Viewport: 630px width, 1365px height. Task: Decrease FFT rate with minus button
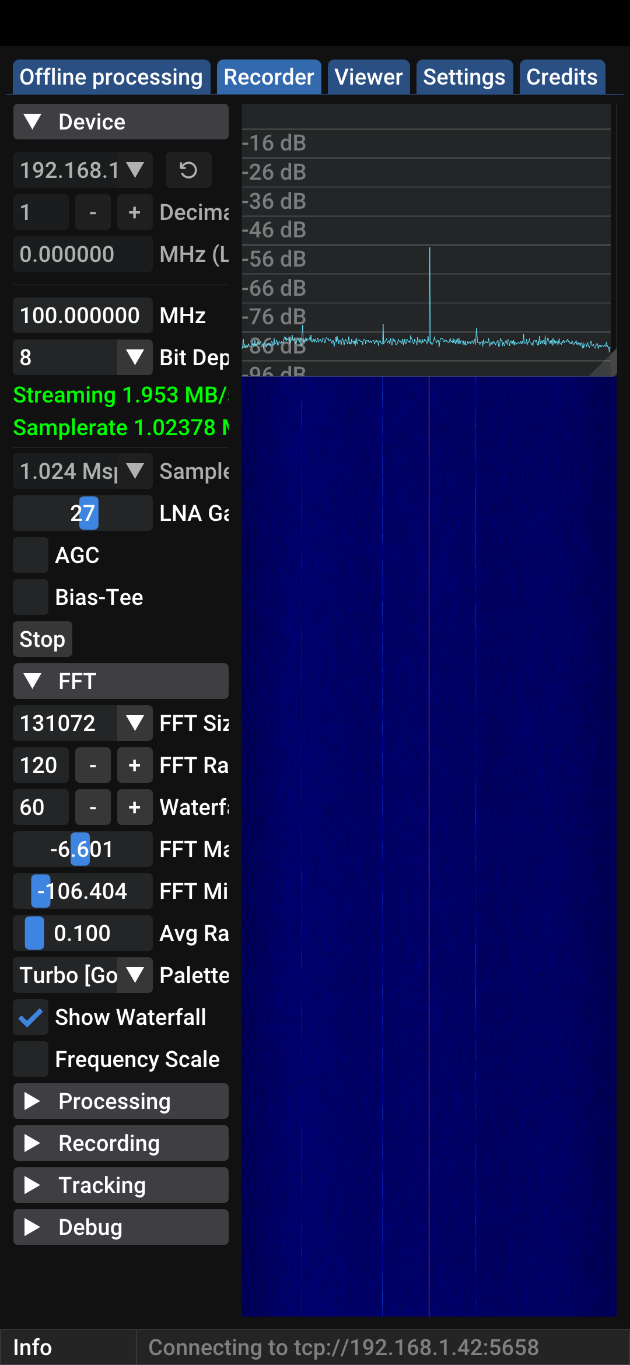[93, 765]
